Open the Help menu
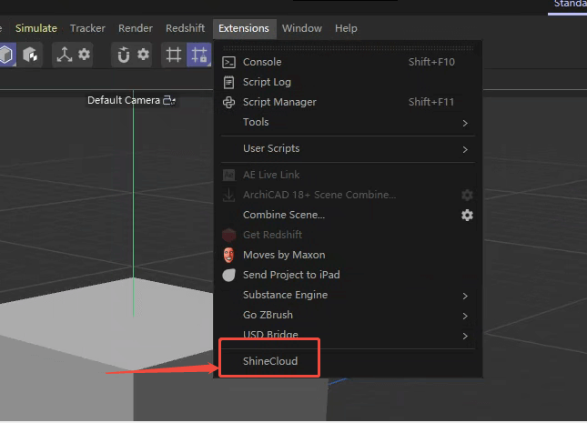 click(x=346, y=28)
